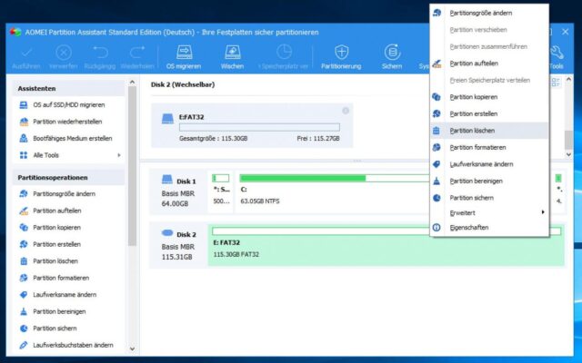Click Bootfähiges Medium erstellen sidebar icon
The image size is (582, 363).
[x=24, y=138]
